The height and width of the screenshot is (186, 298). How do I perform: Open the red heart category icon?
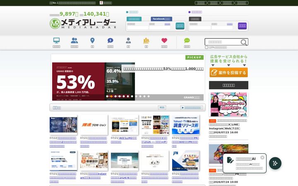[x=164, y=41]
